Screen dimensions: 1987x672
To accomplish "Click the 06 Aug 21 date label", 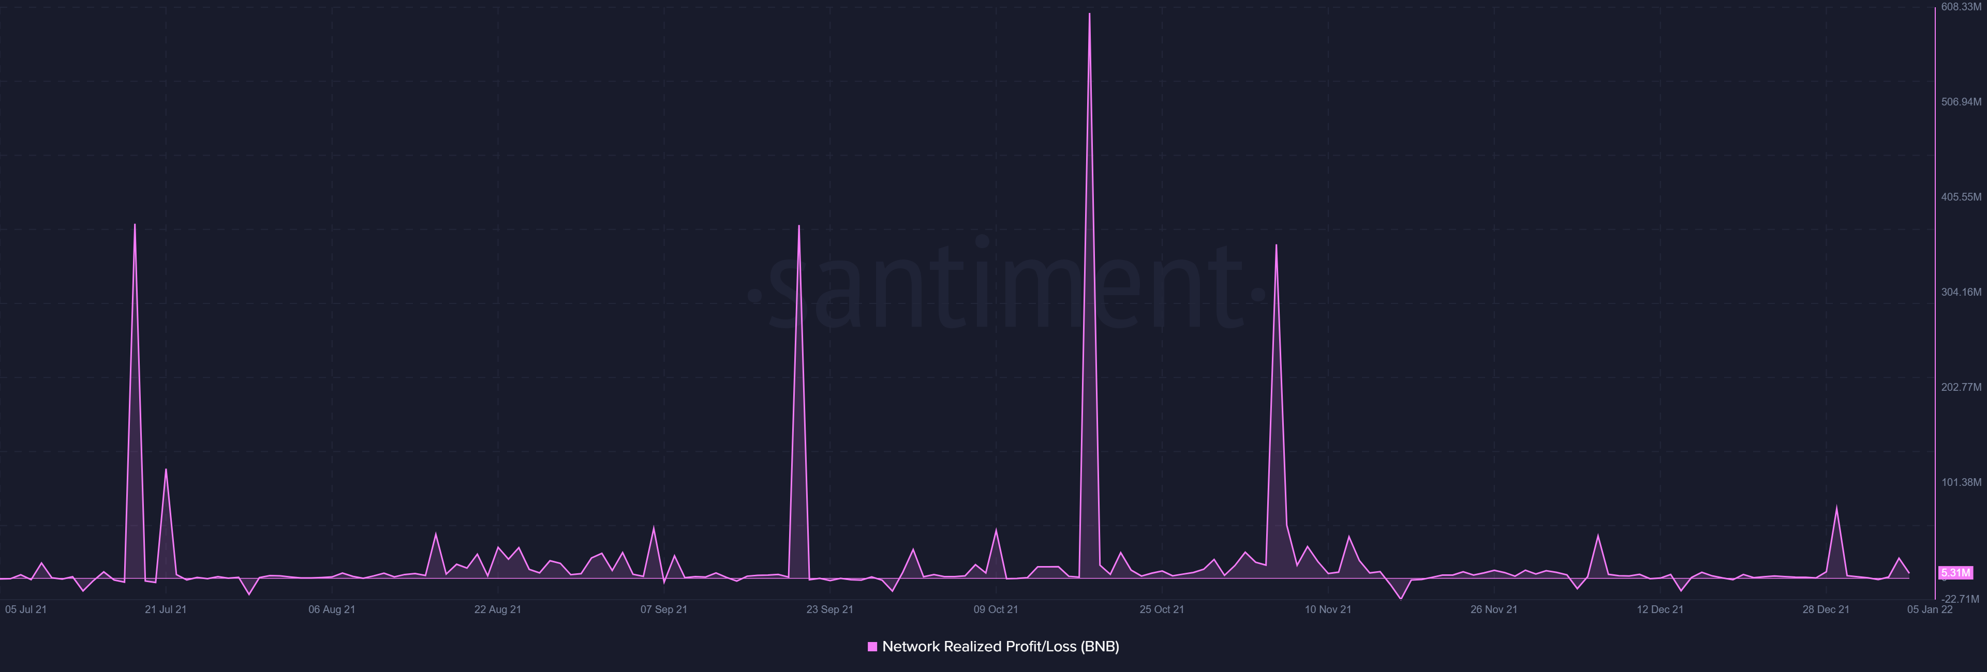I will tap(332, 609).
